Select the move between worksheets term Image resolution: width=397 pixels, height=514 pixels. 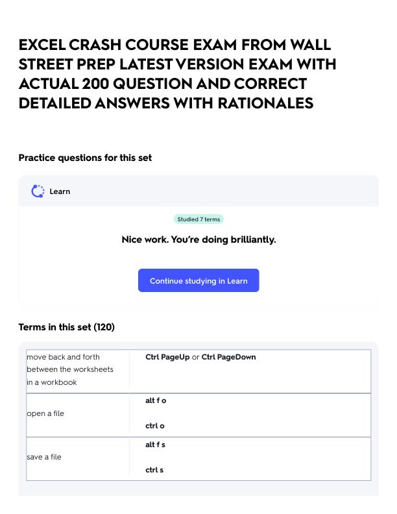click(x=70, y=369)
